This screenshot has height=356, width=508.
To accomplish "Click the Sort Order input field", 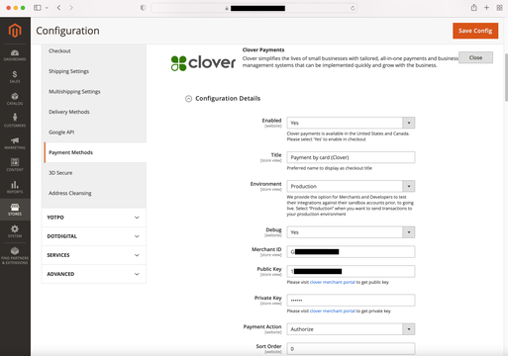I will [x=351, y=349].
